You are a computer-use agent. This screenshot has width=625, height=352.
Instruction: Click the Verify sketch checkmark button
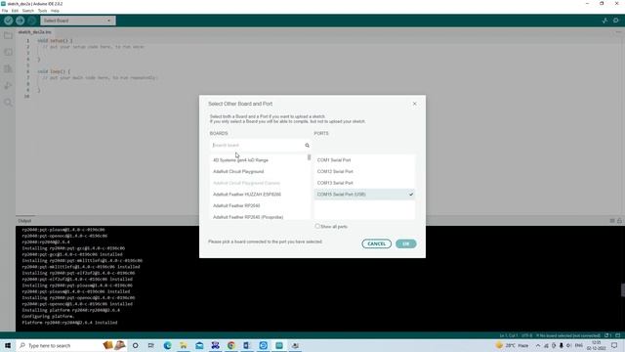coord(8,21)
